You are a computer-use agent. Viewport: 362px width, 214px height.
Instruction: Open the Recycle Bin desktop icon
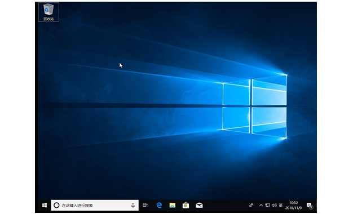click(48, 12)
